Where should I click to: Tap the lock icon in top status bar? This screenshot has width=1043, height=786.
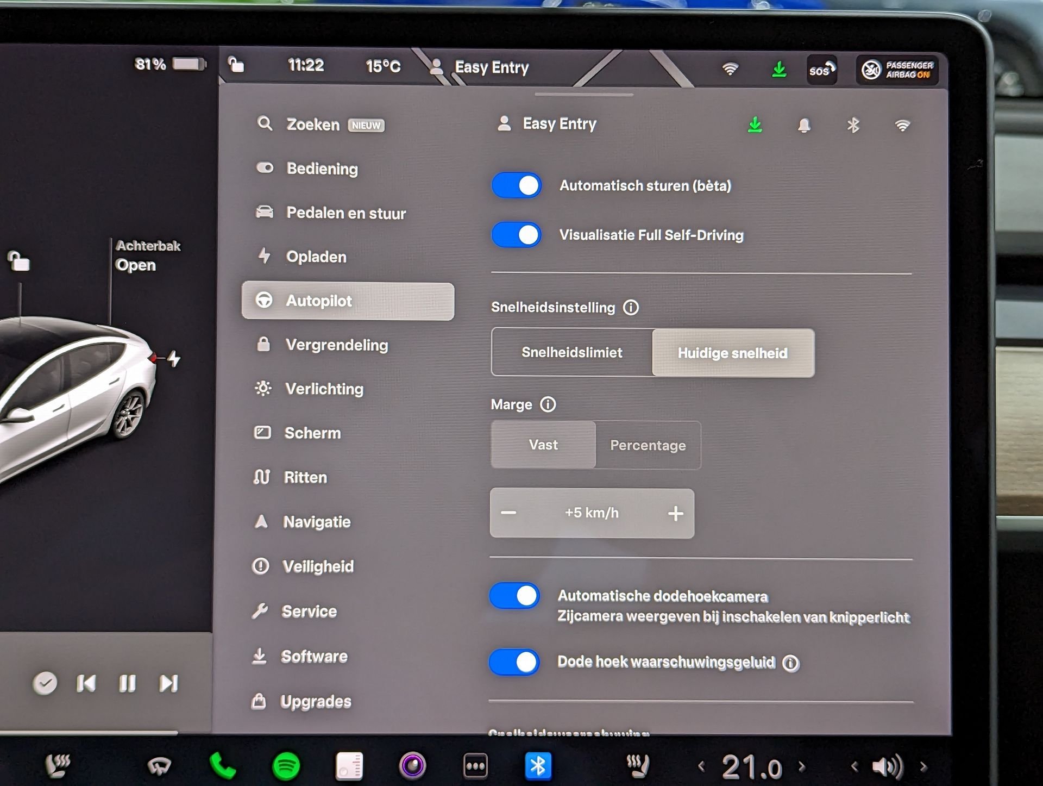236,65
